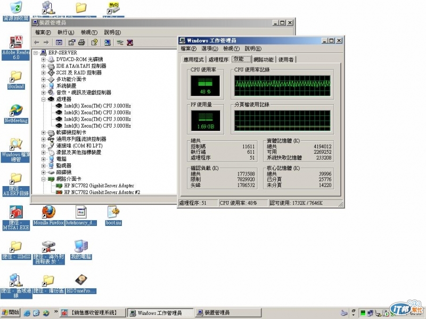Click the uninstall device red X icon
This screenshot has height=319, width=426.
pyautogui.click(x=130, y=43)
